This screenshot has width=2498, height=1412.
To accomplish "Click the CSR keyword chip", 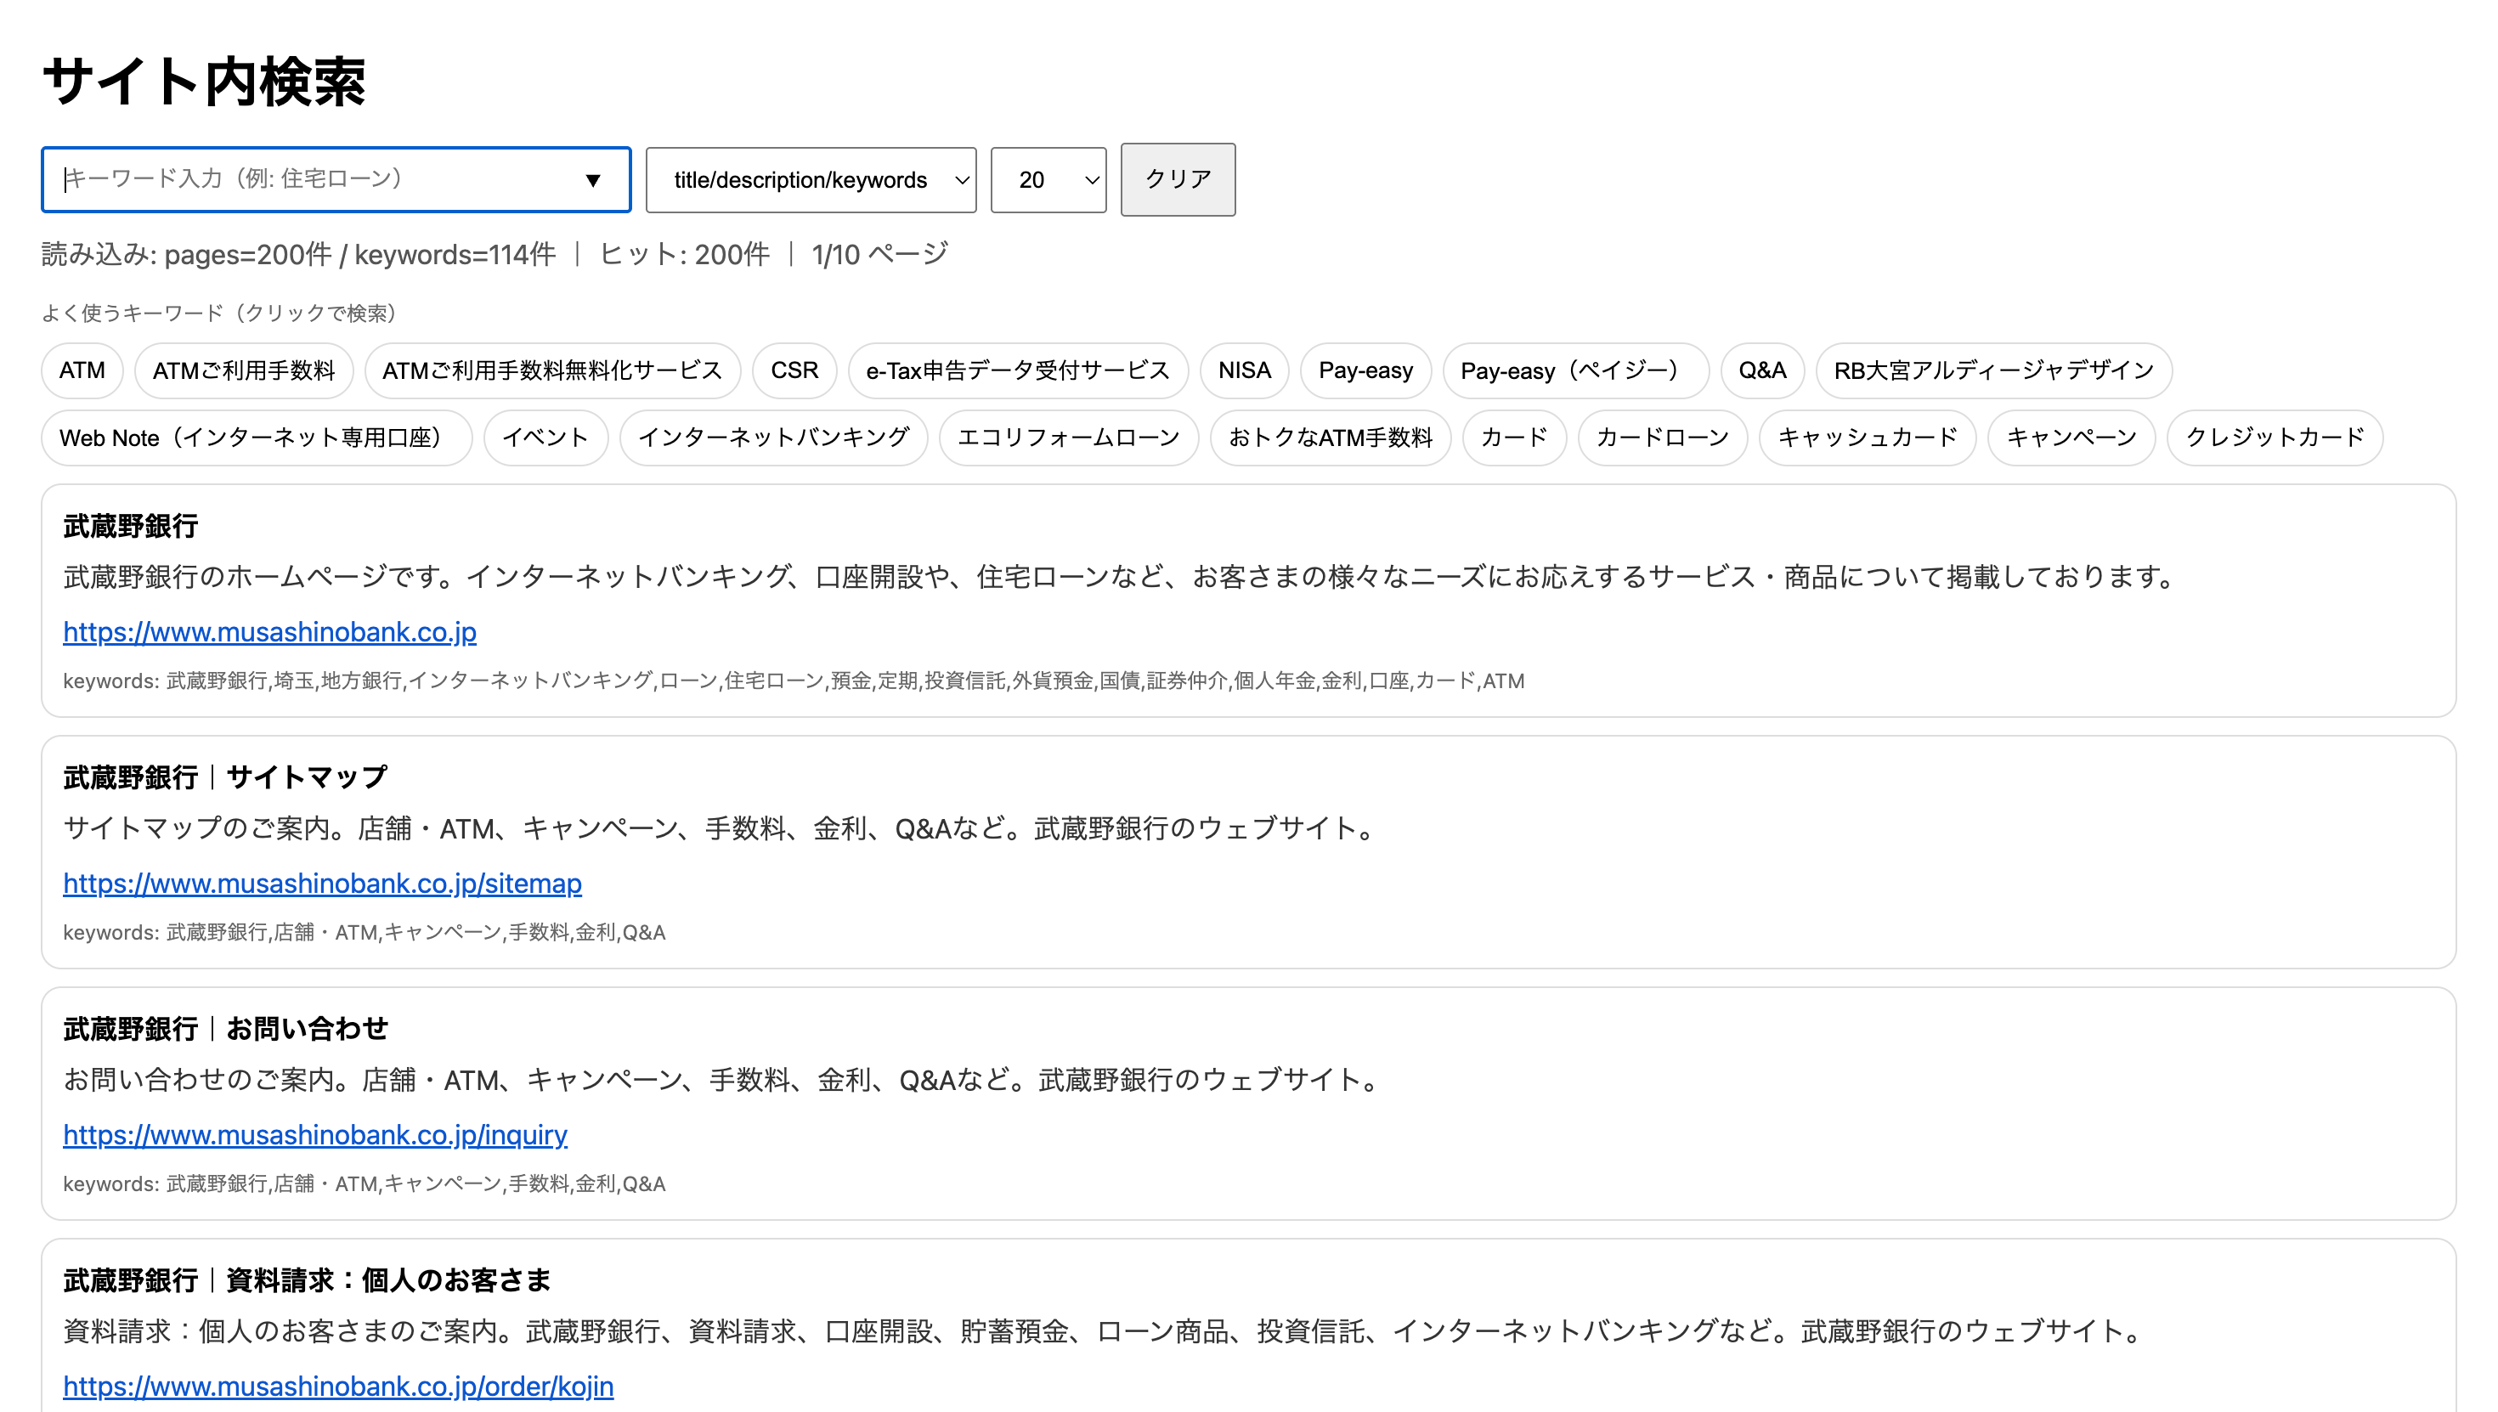I will (794, 370).
